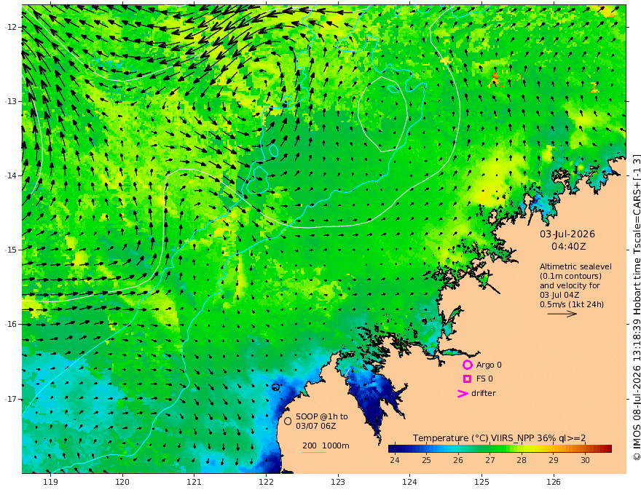641x495 pixels.
Task: Click the '200 1000m' depth label
Action: click(326, 445)
